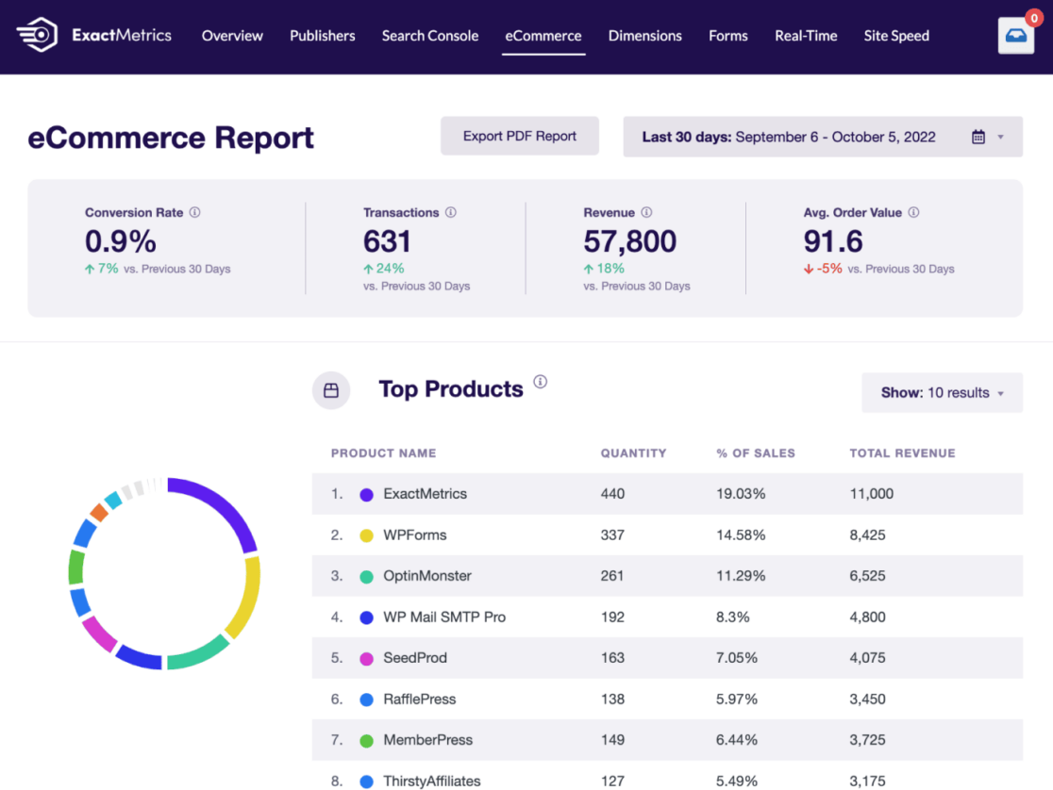Click the eCommerce Report heading
This screenshot has height=790, width=1053.
[x=171, y=138]
